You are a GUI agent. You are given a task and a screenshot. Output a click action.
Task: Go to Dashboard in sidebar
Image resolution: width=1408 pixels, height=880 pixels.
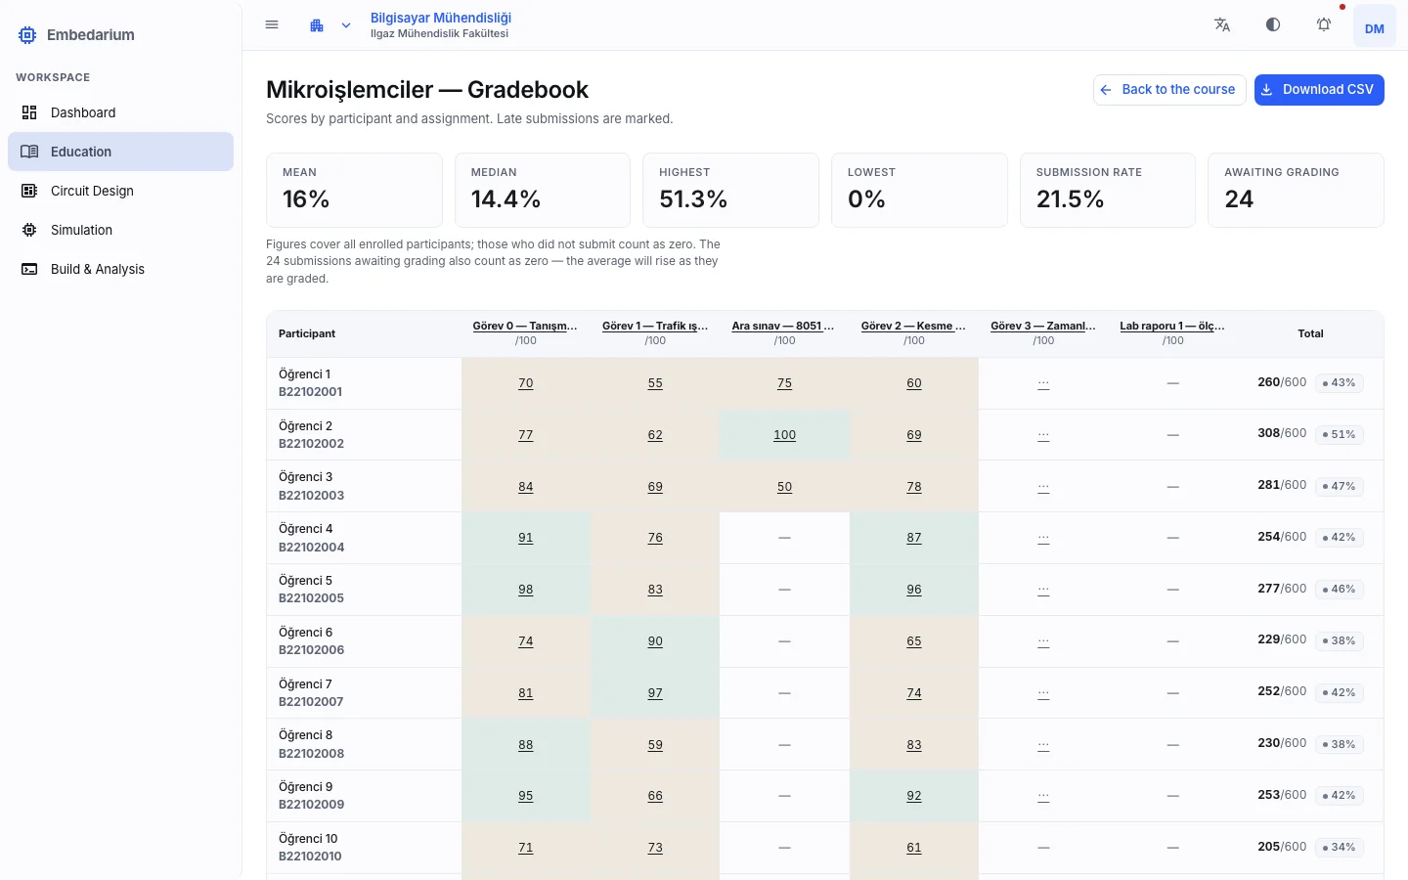click(x=121, y=112)
